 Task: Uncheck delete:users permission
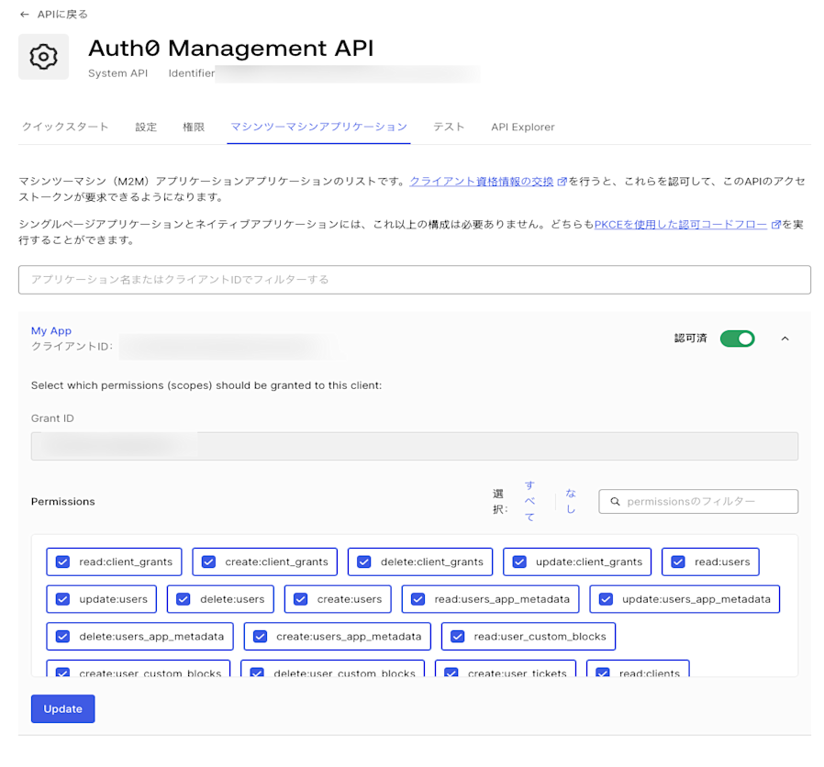click(183, 599)
